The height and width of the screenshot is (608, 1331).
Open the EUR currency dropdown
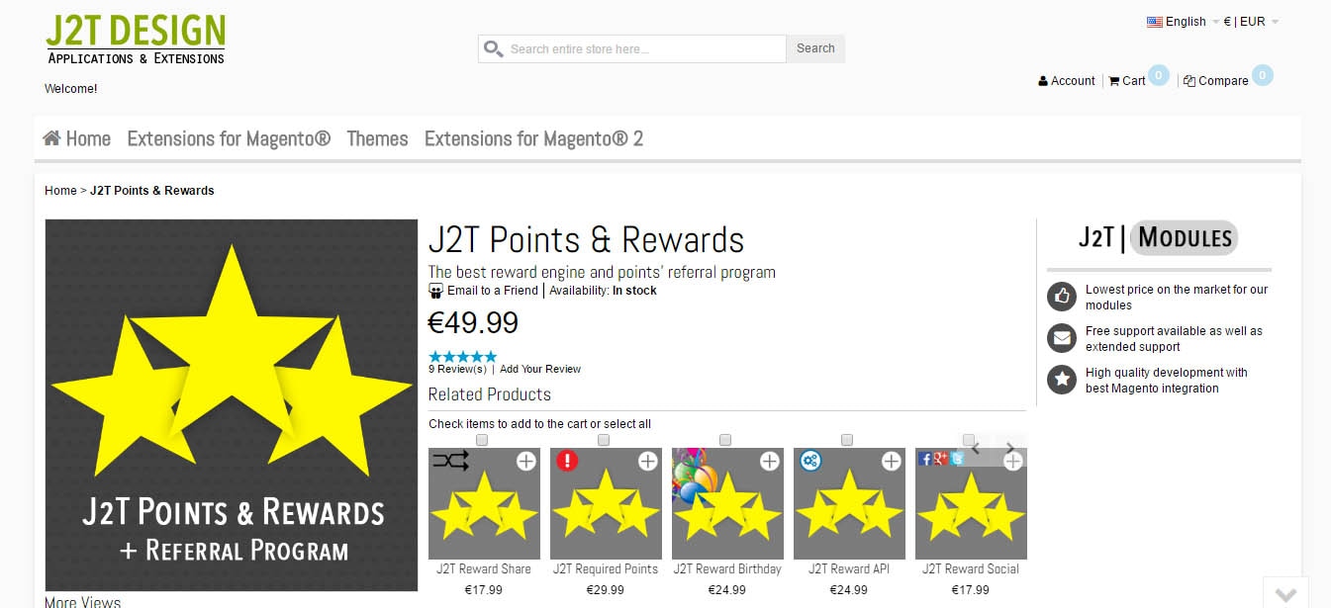[1252, 22]
